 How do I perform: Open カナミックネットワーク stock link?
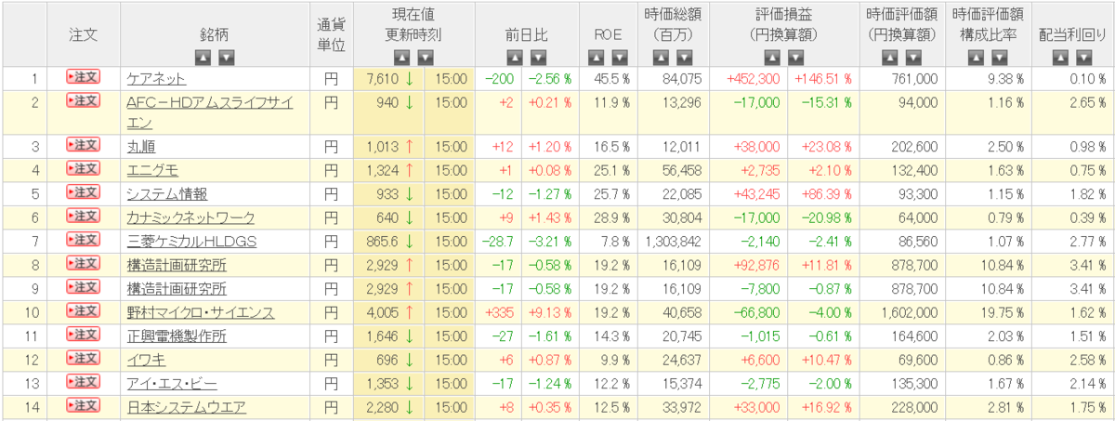pyautogui.click(x=190, y=217)
